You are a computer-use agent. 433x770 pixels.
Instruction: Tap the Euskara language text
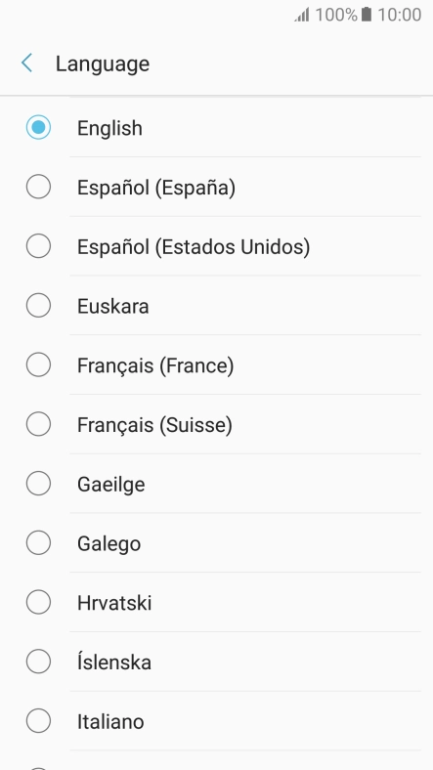[113, 306]
